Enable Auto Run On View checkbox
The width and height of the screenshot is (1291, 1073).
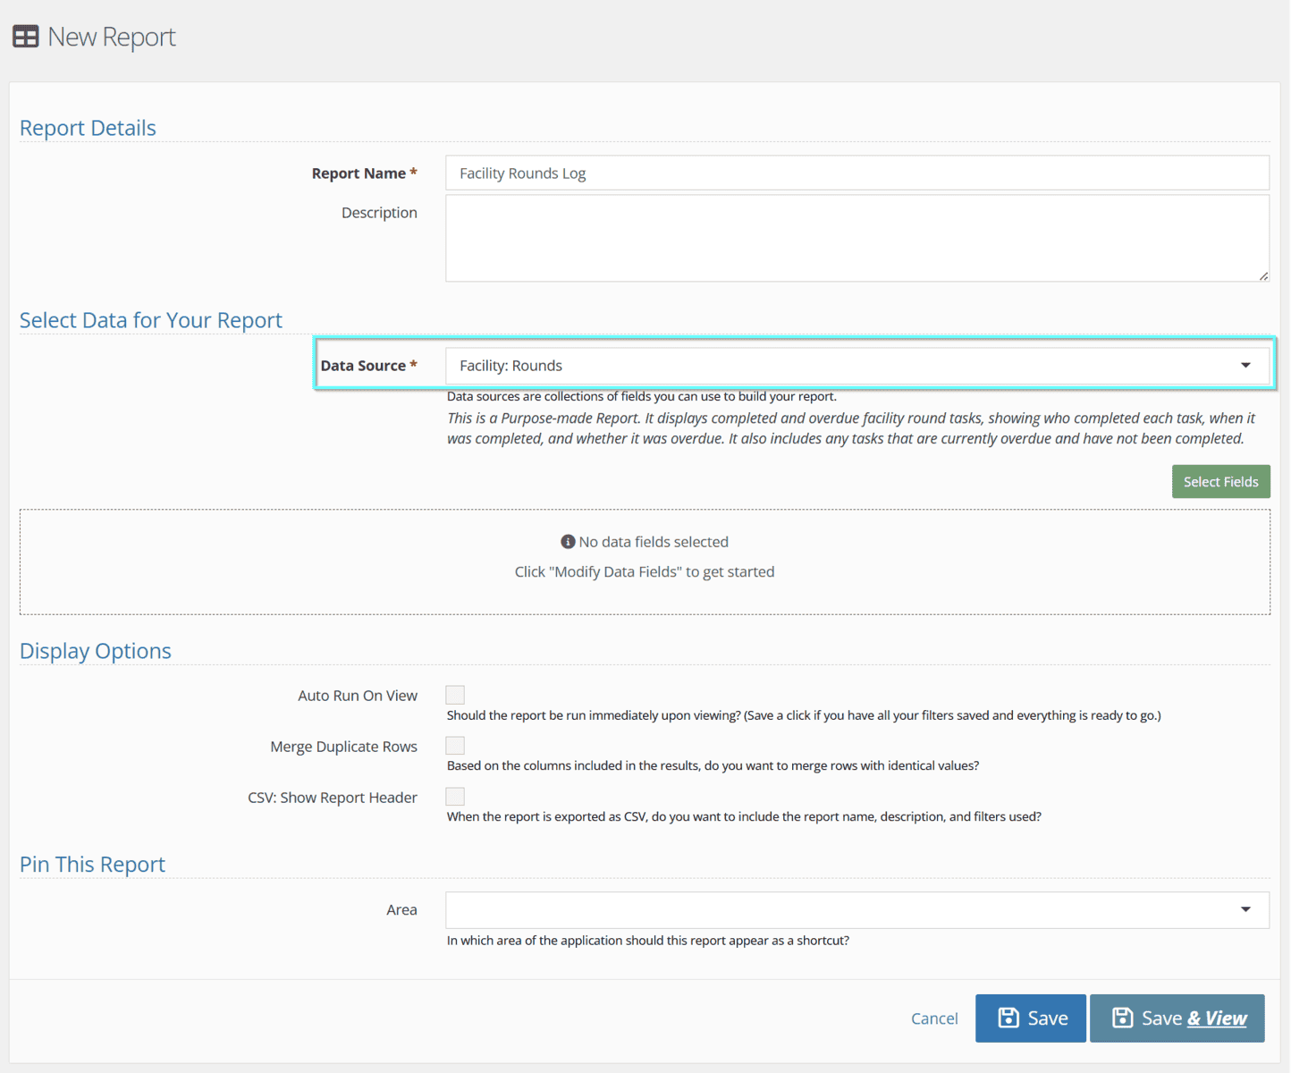455,695
